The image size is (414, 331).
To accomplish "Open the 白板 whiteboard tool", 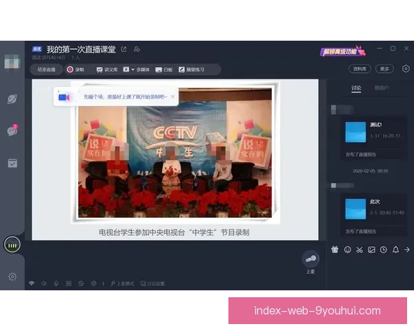I will 164,70.
